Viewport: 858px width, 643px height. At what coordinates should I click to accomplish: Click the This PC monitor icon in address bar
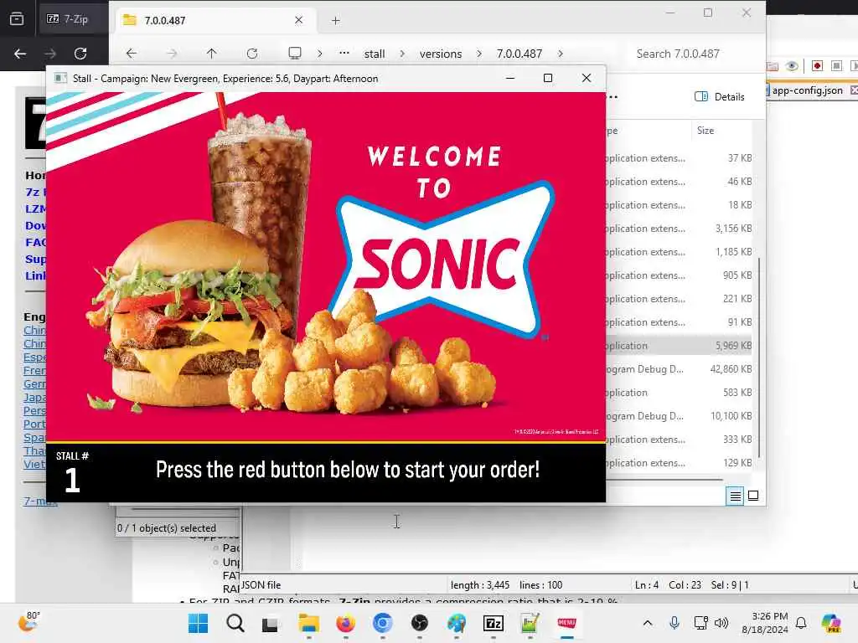(294, 53)
